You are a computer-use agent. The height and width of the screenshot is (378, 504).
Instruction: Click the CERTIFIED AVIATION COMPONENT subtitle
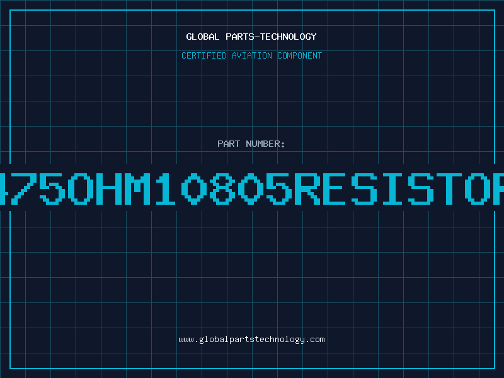tap(251, 55)
